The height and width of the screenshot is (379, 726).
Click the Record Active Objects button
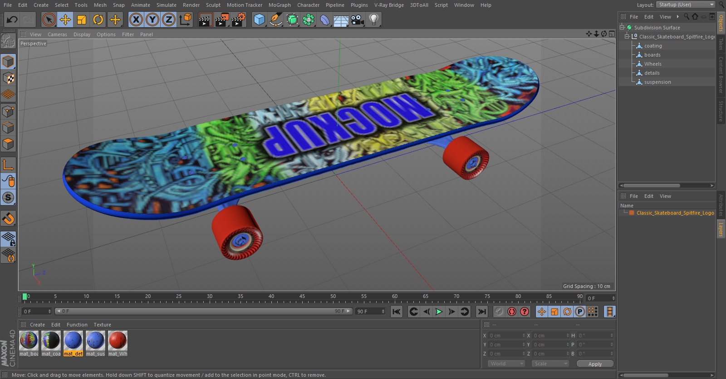499,312
